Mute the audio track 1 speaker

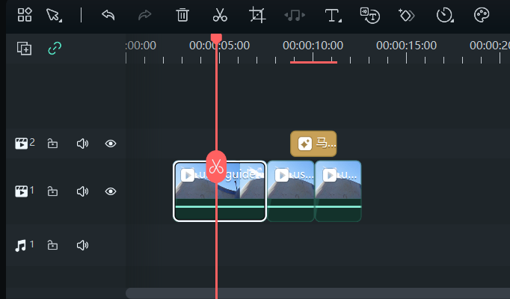tap(82, 245)
